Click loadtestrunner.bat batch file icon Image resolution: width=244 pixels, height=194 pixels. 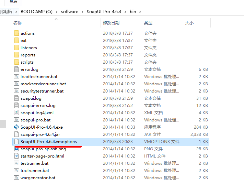click(x=16, y=76)
